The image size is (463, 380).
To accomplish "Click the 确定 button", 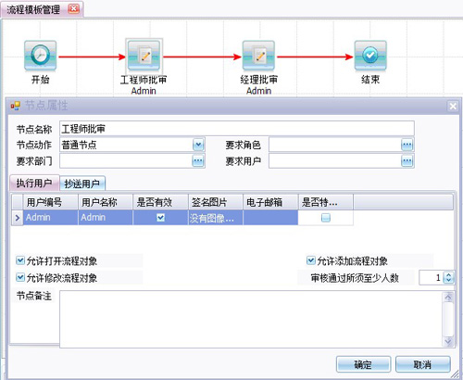I will tap(363, 364).
